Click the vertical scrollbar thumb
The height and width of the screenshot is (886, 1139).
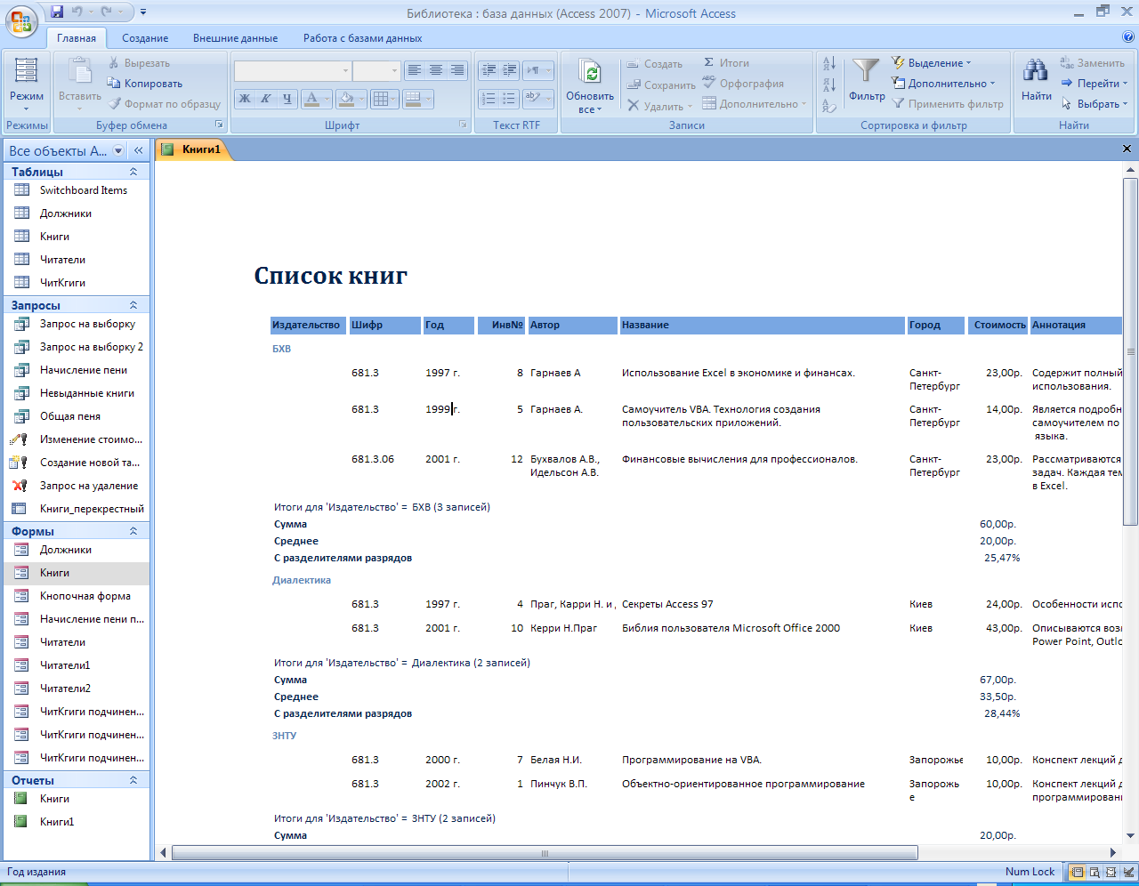tap(1131, 351)
